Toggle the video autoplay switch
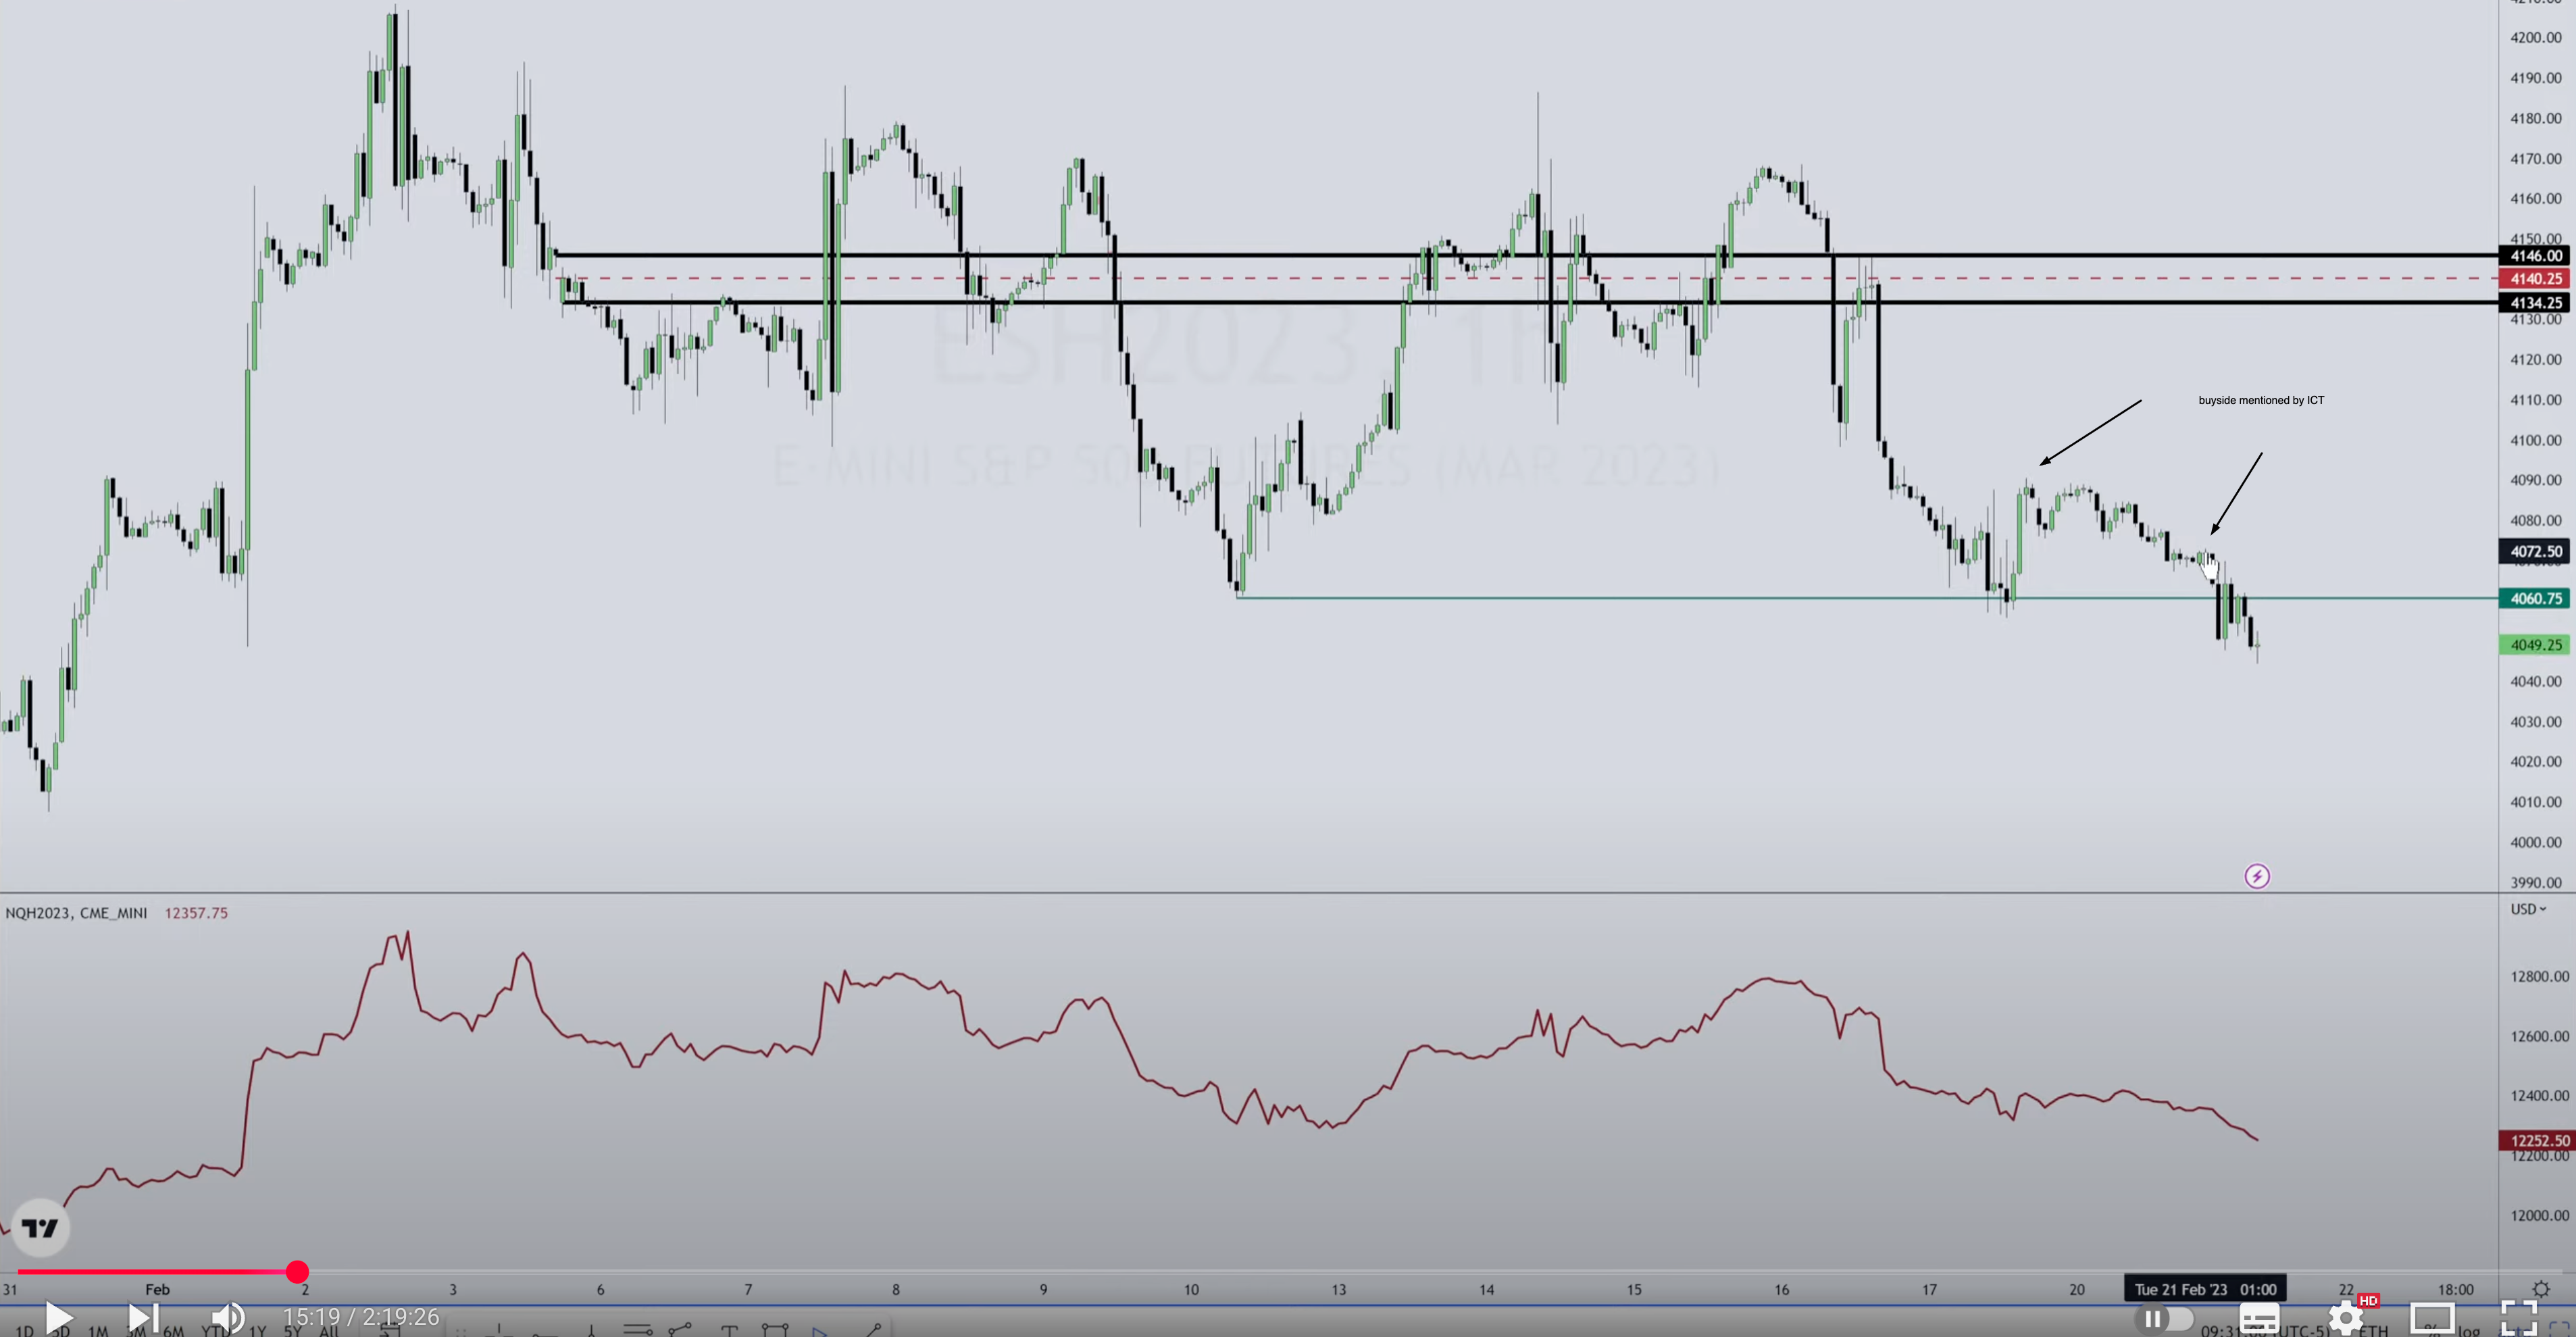The width and height of the screenshot is (2576, 1337). coord(2165,1318)
